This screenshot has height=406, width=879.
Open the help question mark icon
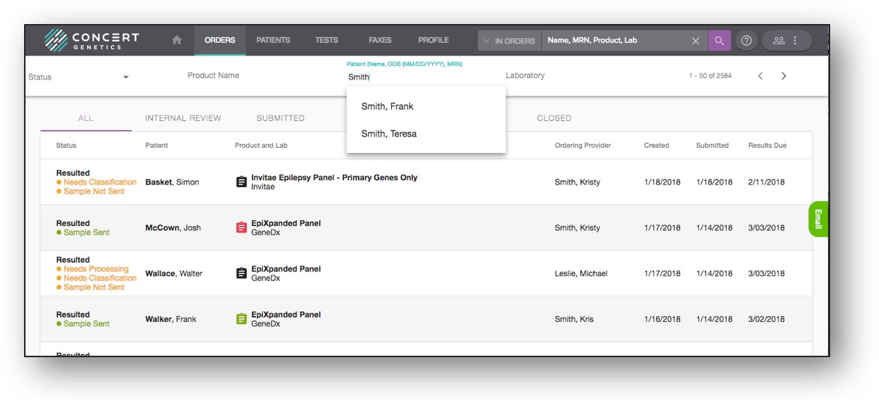pyautogui.click(x=746, y=41)
